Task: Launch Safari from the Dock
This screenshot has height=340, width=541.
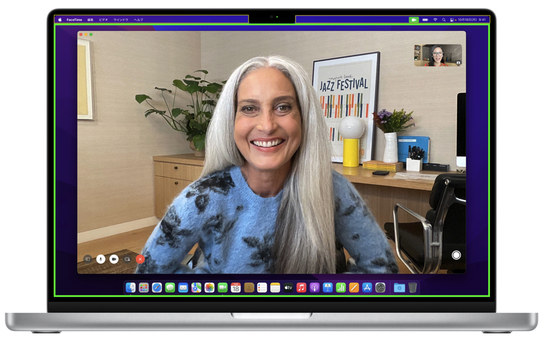Action: pyautogui.click(x=157, y=288)
